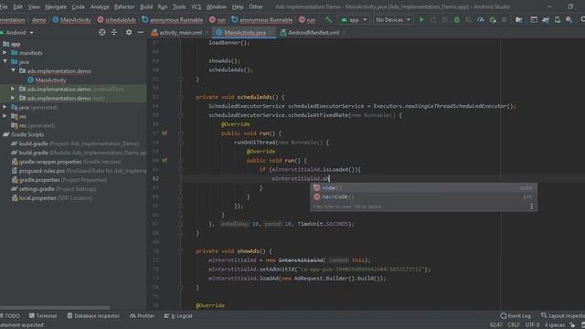Open the Profiler tool window
The image size is (585, 329).
(x=143, y=316)
